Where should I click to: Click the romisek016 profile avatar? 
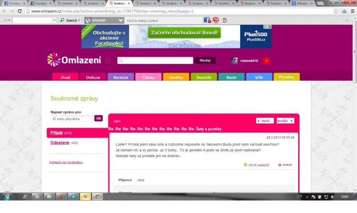coord(234,61)
